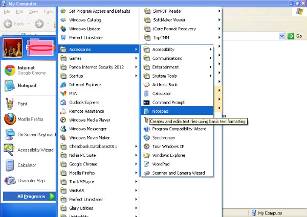Click Windows Movie Maker icon
Image resolution: width=307 pixels, height=217 pixels.
pyautogui.click(x=63, y=137)
